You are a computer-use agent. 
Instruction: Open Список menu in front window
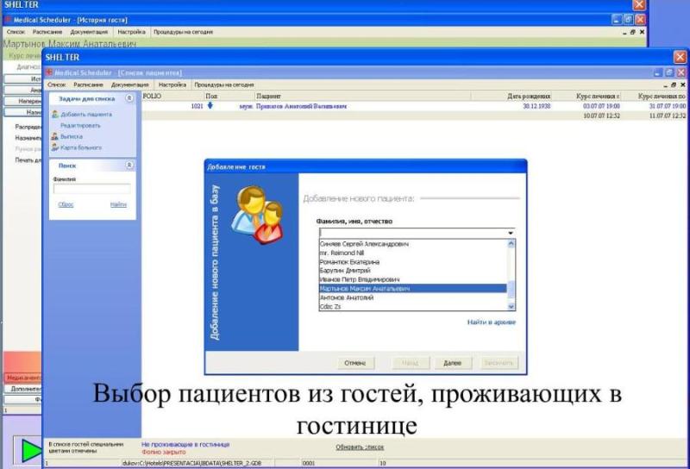click(56, 84)
